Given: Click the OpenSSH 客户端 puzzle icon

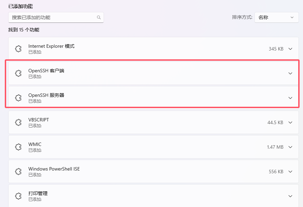Looking at the screenshot, I should tap(18, 73).
